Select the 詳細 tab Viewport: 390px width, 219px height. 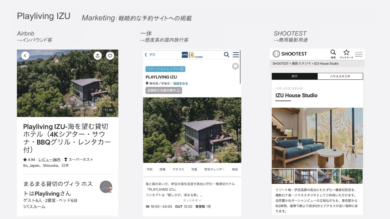coord(162,169)
